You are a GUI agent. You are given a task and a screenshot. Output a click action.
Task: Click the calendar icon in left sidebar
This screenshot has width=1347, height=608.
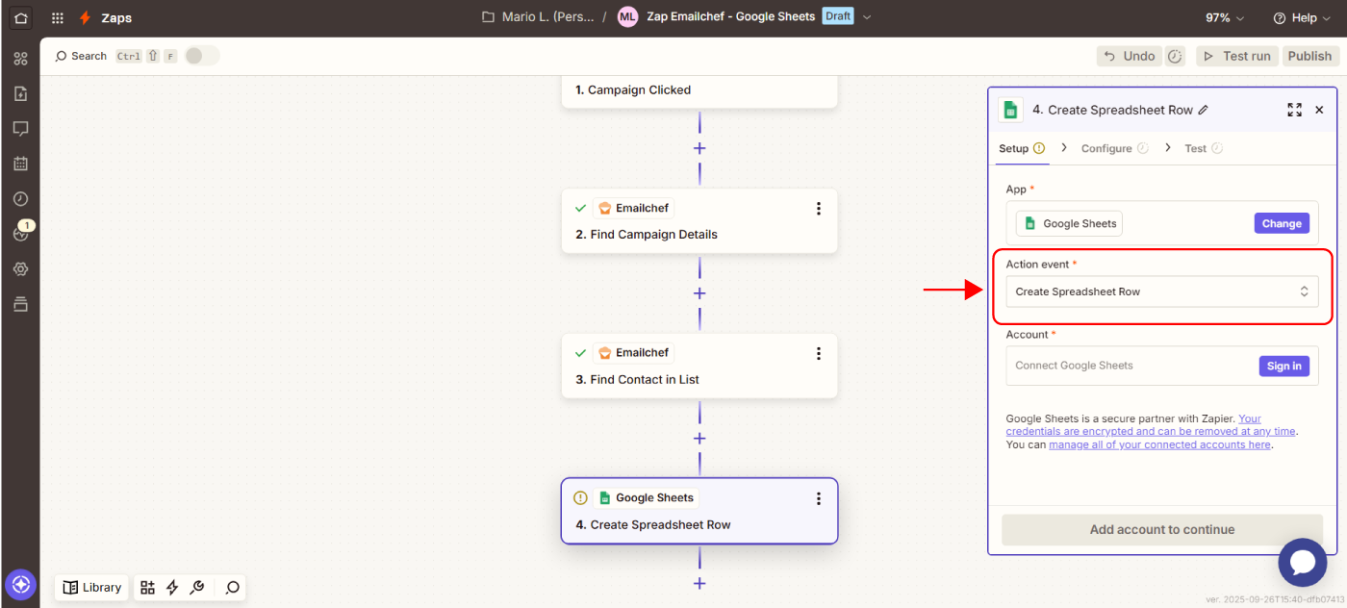point(20,164)
